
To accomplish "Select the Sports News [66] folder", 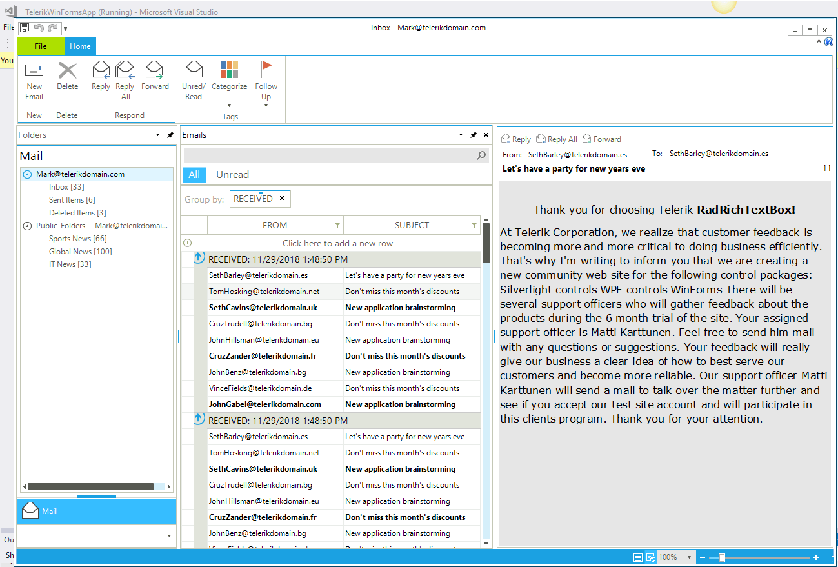I will click(77, 239).
